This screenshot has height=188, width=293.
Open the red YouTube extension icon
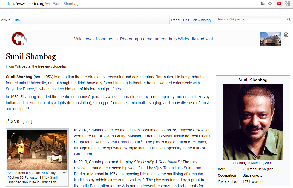[278, 4]
